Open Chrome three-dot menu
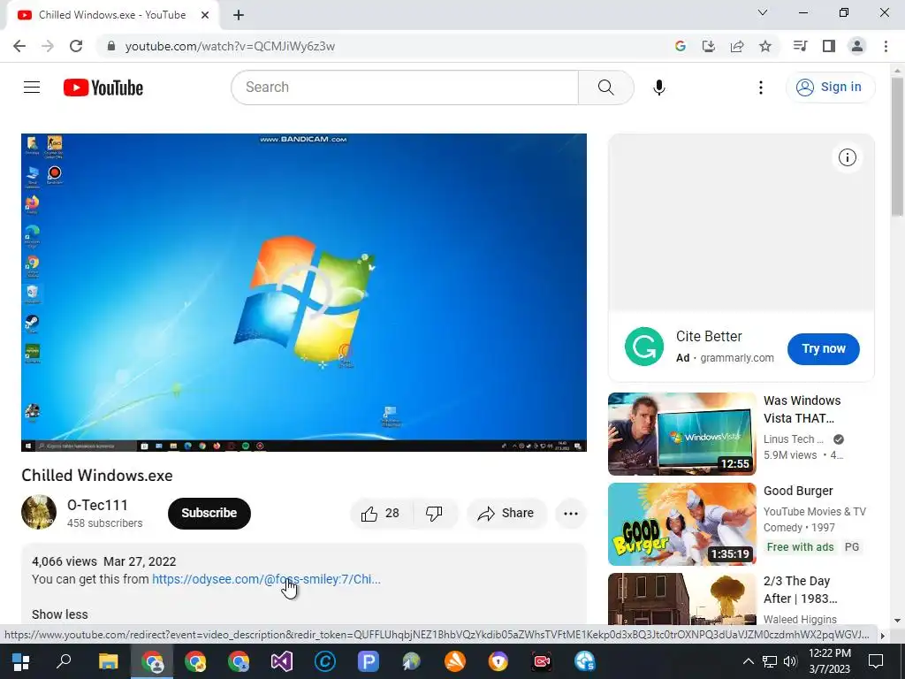 (x=886, y=46)
